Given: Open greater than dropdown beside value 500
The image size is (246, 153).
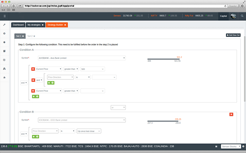Looking at the screenshot, I should [x=71, y=69].
